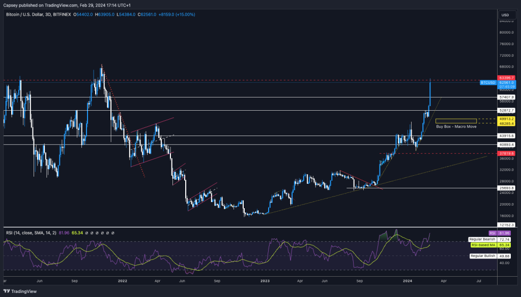This screenshot has height=297, width=521.
Task: Click the 2023 marker on time axis
Action: [265, 280]
